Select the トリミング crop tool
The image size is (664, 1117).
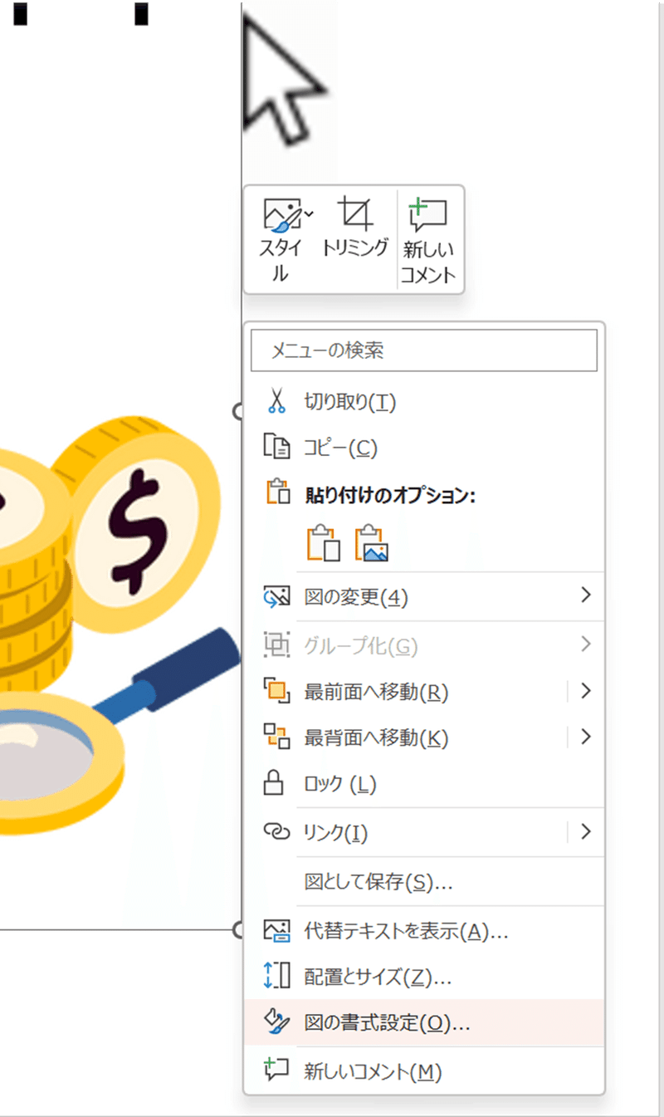click(355, 226)
